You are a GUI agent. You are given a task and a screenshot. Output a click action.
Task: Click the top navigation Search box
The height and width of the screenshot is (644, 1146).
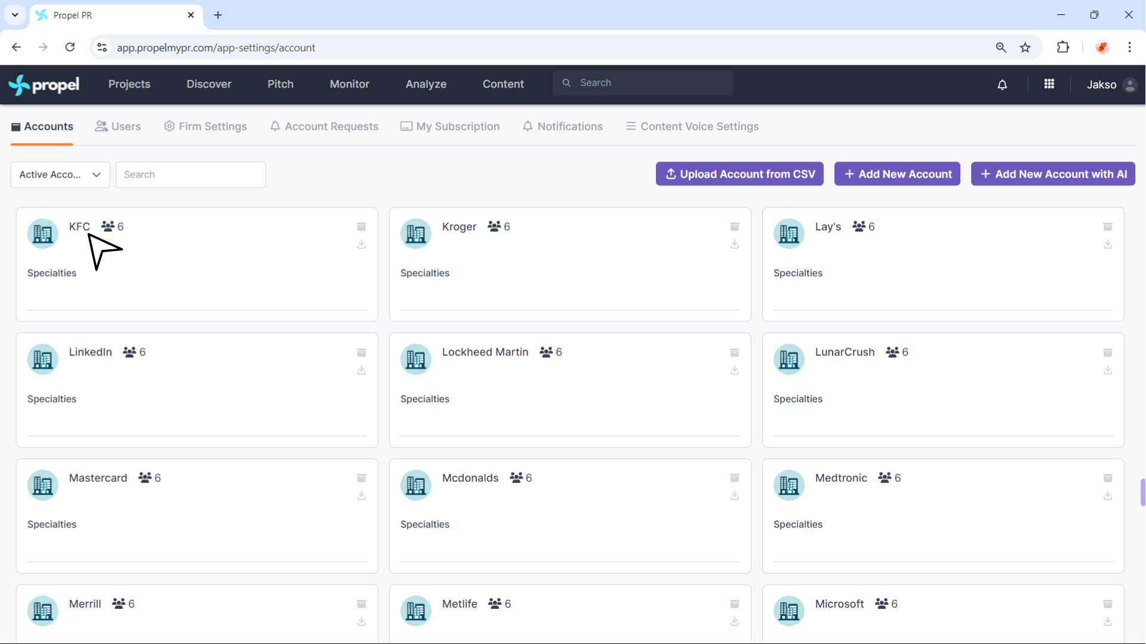643,83
